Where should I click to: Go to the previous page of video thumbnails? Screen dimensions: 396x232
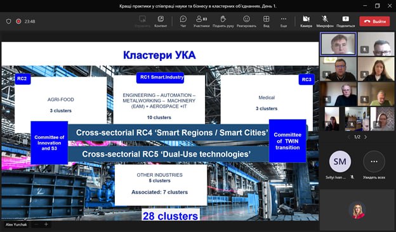[x=349, y=137]
